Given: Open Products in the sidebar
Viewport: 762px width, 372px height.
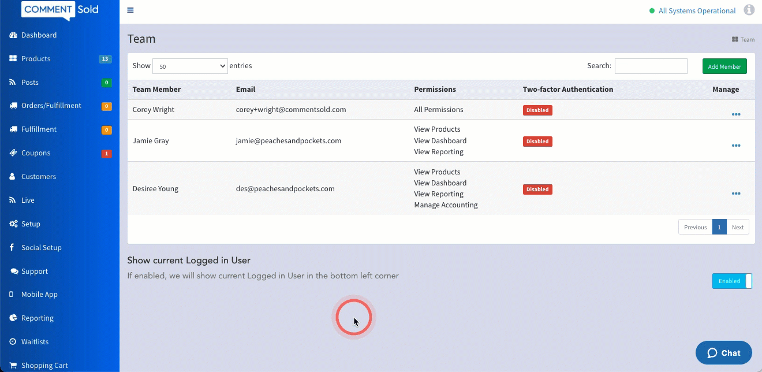Looking at the screenshot, I should pyautogui.click(x=36, y=59).
